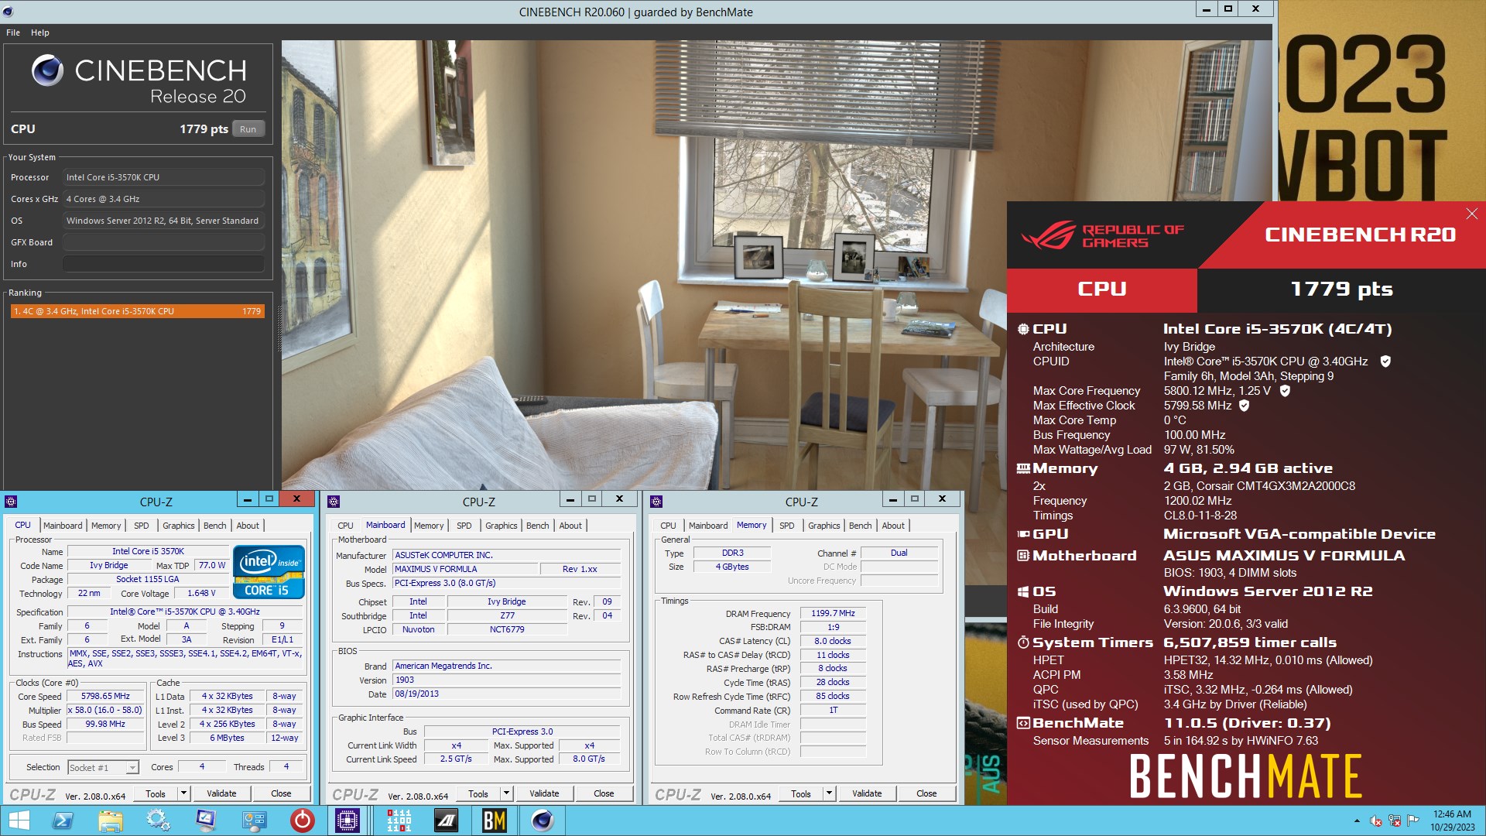This screenshot has height=836, width=1486.
Task: Click the code icon beside the BenchMate heading
Action: pos(1023,723)
